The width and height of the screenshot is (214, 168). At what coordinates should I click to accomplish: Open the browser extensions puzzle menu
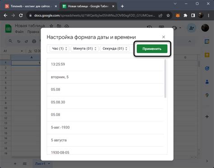186,15
